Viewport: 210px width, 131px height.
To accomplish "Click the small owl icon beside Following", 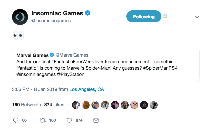I will pos(165,16).
